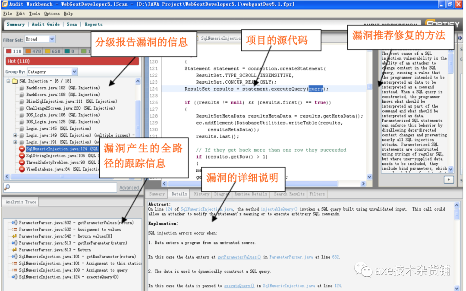This screenshot has width=466, height=291.
Task: Click line 632 link in Explanation
Action: (335, 257)
